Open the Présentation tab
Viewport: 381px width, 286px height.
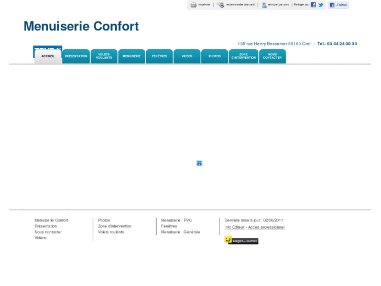pos(76,56)
